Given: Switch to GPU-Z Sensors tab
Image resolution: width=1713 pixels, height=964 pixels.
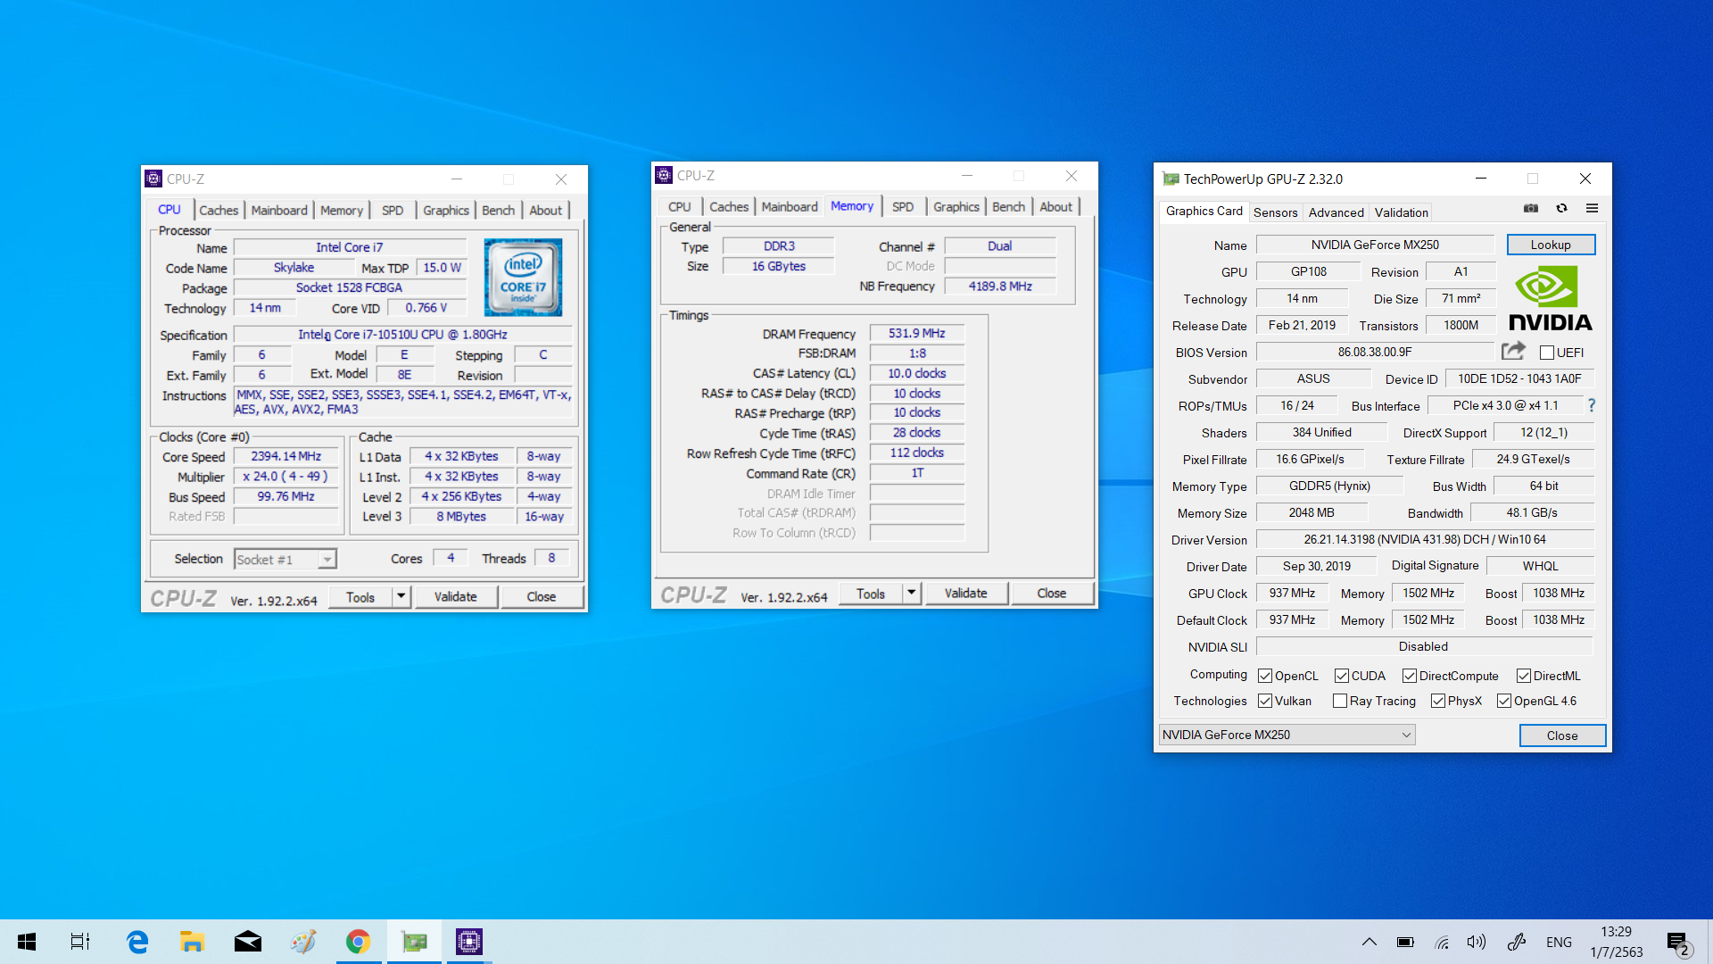Looking at the screenshot, I should point(1275,212).
